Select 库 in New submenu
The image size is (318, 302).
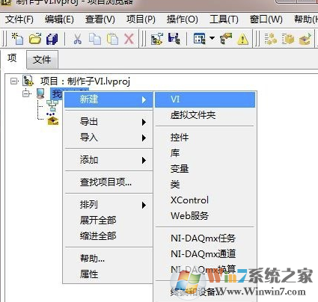pyautogui.click(x=205, y=153)
